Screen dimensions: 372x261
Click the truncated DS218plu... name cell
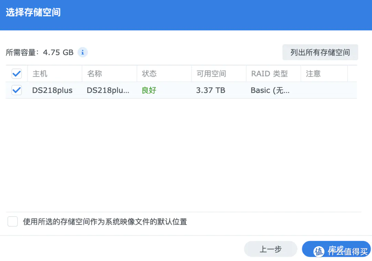point(108,90)
